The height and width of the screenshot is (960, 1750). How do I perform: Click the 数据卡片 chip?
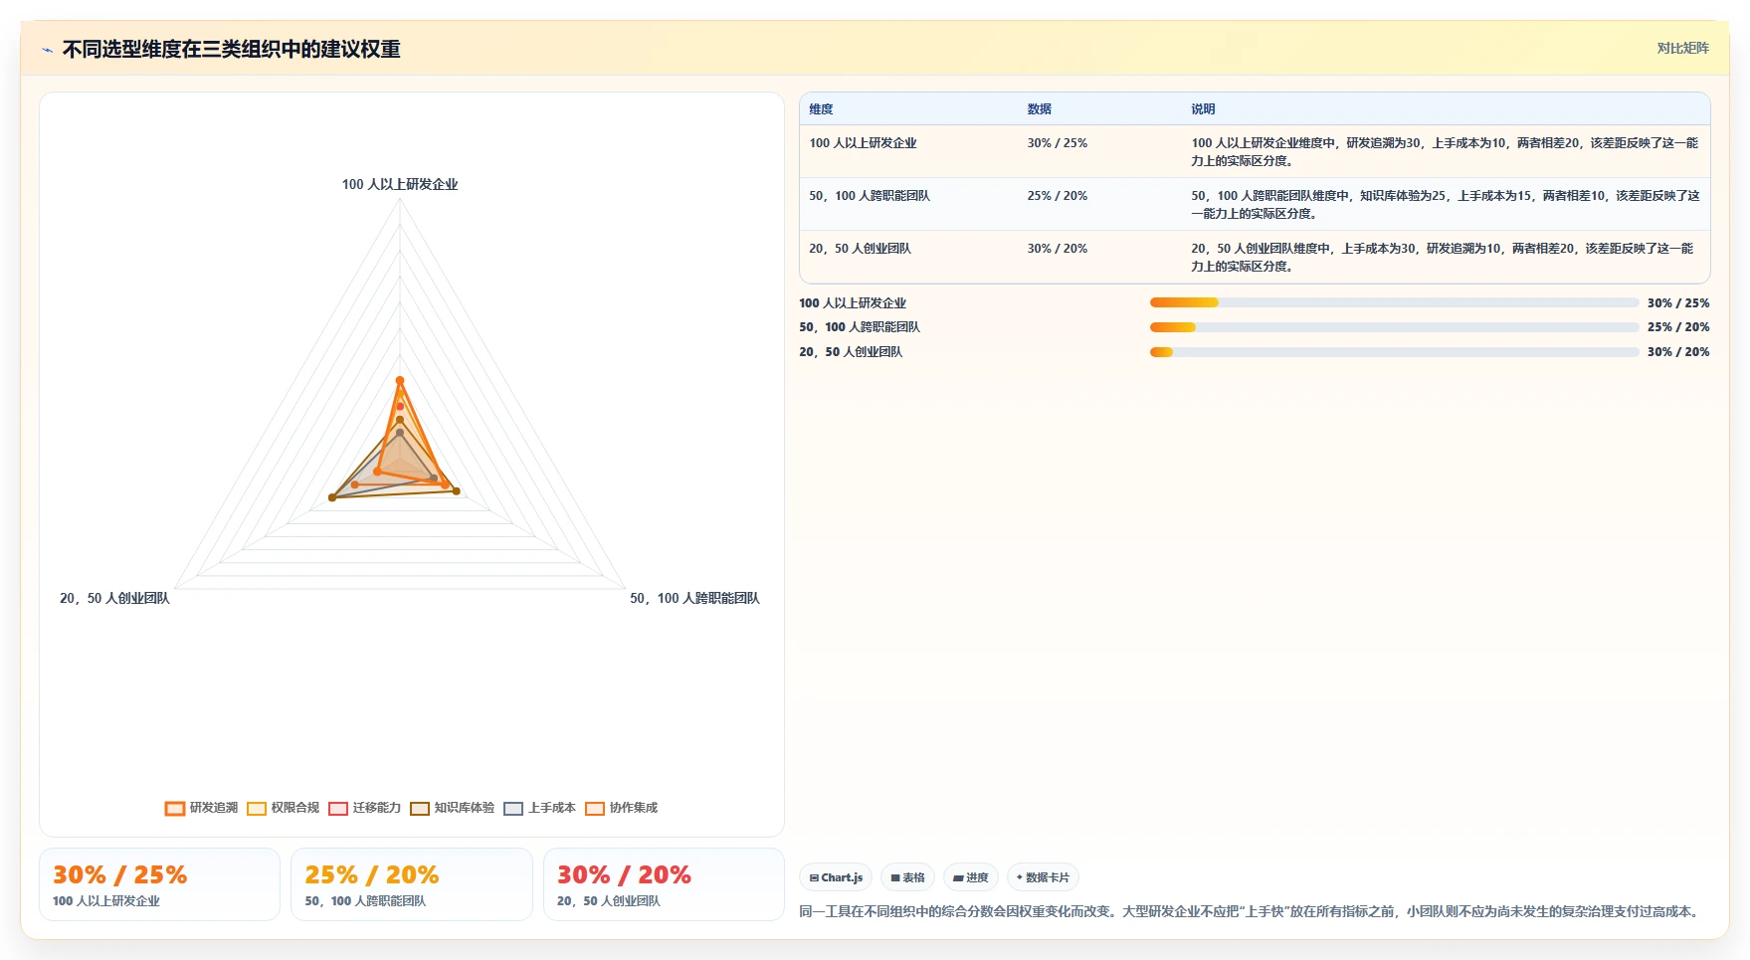pyautogui.click(x=1043, y=877)
